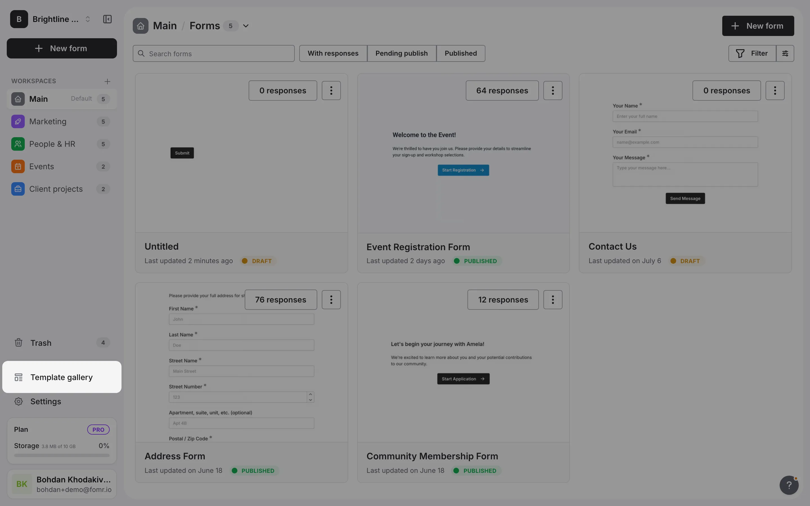View 0 responses for Contact Us form
The image size is (810, 506).
[727, 90]
